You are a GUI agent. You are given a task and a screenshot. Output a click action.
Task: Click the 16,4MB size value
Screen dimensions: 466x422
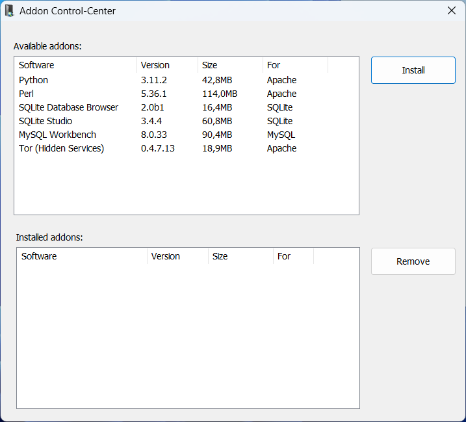pos(217,107)
